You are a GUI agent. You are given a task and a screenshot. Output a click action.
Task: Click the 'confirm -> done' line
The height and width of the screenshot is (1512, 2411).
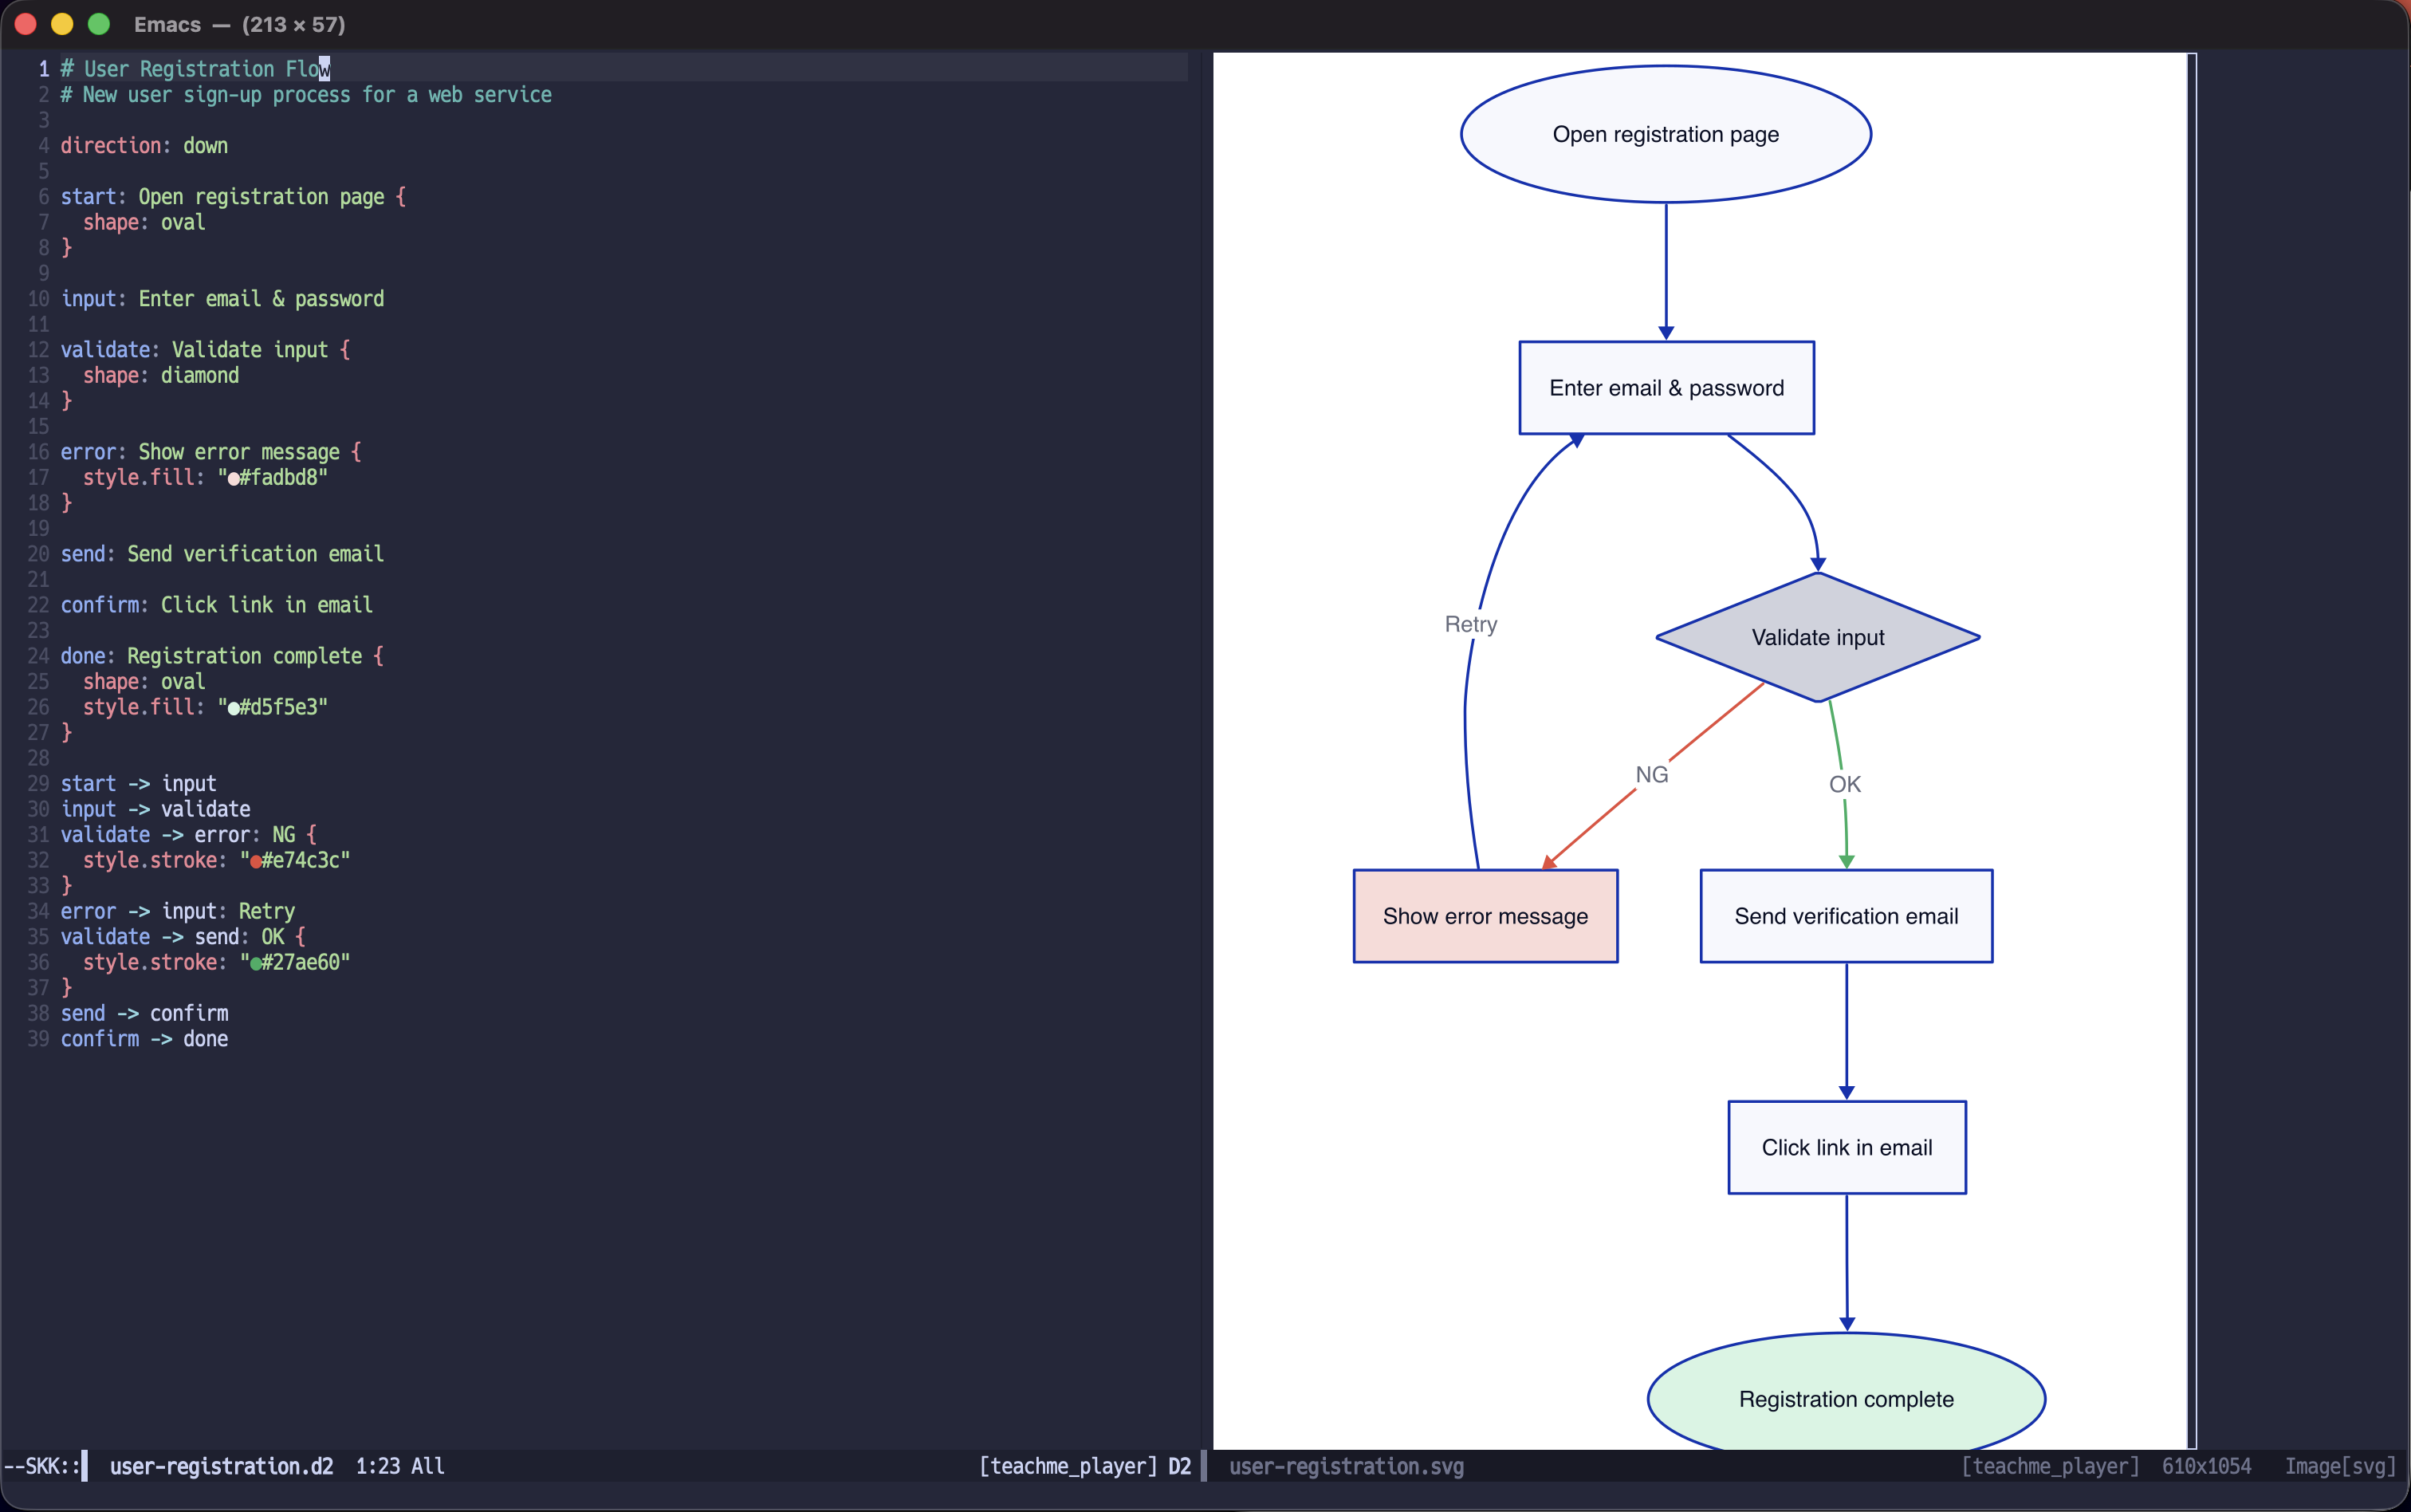tap(144, 1039)
